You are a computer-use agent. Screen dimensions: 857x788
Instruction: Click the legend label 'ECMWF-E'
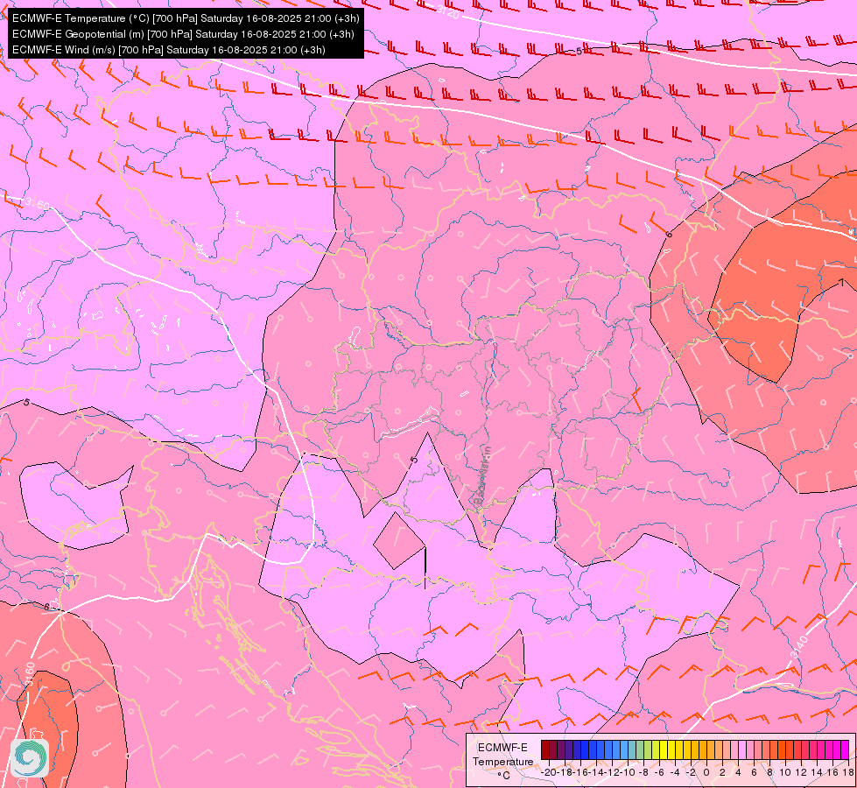click(502, 748)
